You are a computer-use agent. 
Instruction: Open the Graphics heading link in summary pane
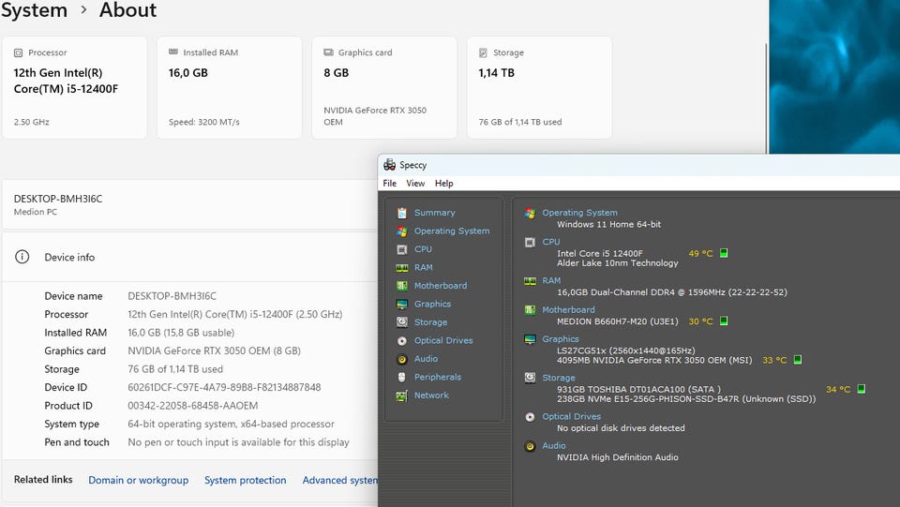[561, 339]
